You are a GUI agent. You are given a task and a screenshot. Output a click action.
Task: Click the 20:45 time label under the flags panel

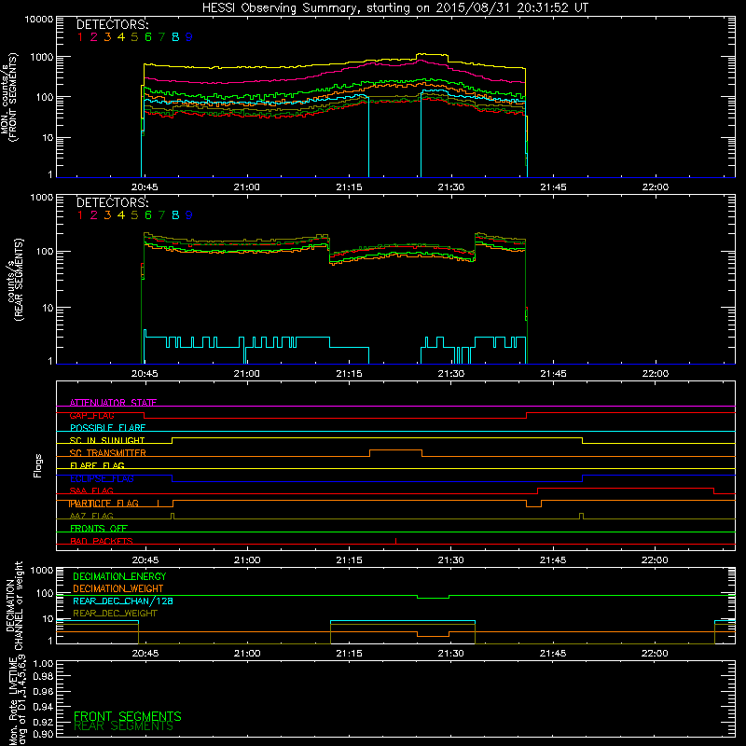click(x=145, y=560)
